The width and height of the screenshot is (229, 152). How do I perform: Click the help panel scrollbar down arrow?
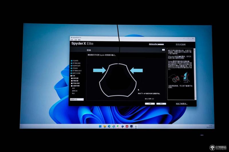(x=195, y=98)
